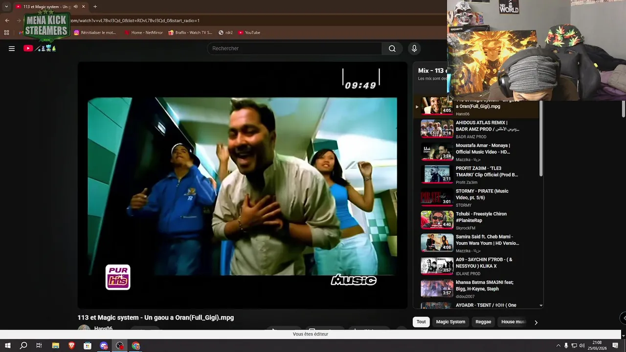Open Microsoft Store from the taskbar
Image resolution: width=626 pixels, height=352 pixels.
tap(88, 346)
